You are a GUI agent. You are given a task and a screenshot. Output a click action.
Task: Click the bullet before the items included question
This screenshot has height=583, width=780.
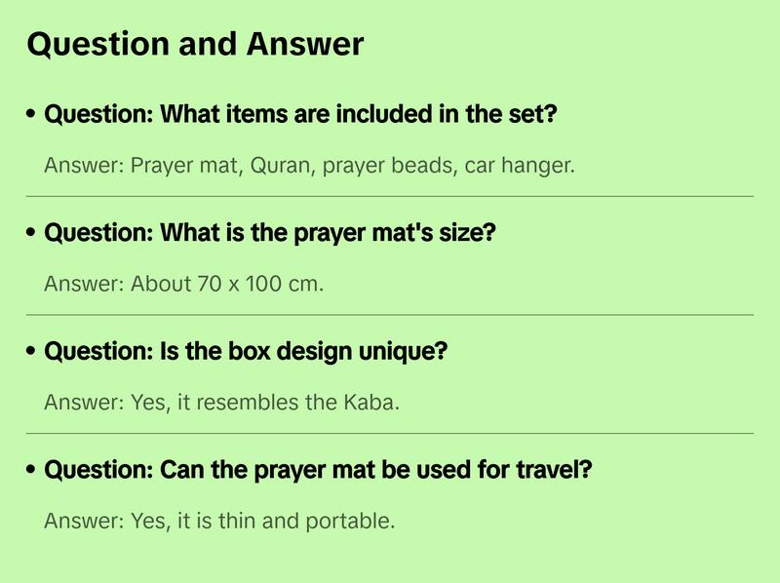pos(32,115)
